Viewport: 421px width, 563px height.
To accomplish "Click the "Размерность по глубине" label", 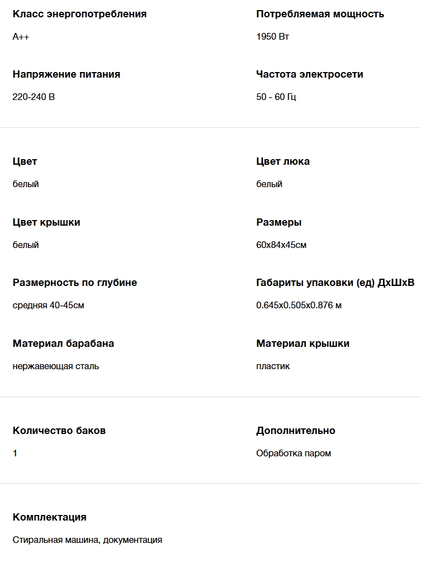I will point(74,283).
